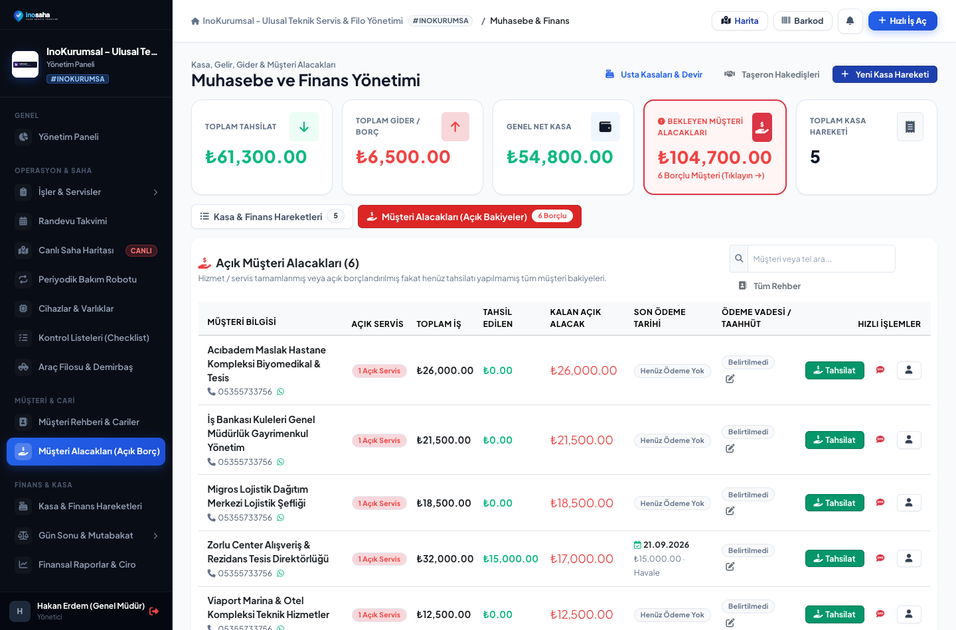
Task: Switch to Kasa & Finans Hareketleri tab
Action: pyautogui.click(x=272, y=217)
